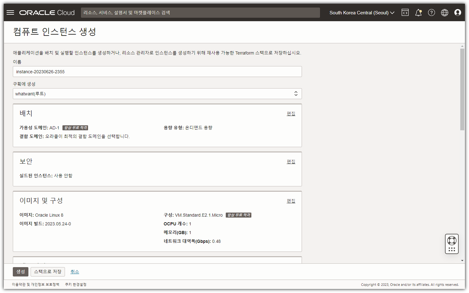This screenshot has width=469, height=293.
Task: Click the 컴퓨트 인스턴스 생성 page heading
Action: (55, 31)
